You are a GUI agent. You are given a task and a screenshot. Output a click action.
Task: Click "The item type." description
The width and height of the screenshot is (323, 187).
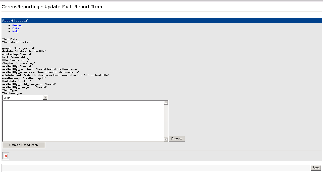click(x=12, y=93)
